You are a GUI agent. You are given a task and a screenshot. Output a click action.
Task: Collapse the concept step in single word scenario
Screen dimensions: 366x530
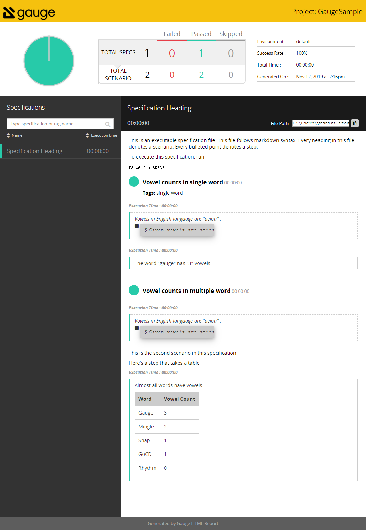point(137,226)
